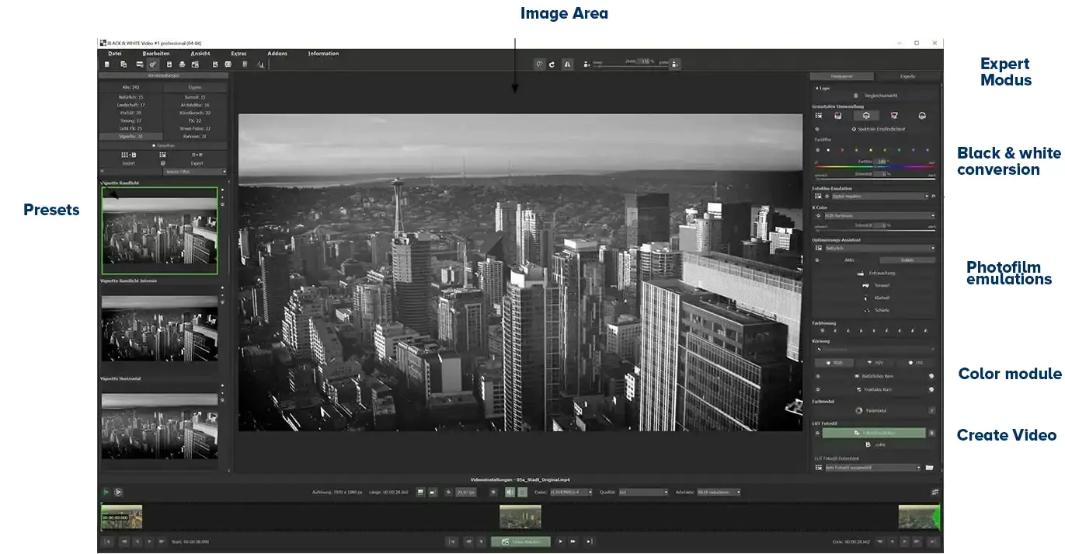Switch the Optimierungs-Assistent to Inaktiv
The width and height of the screenshot is (1065, 554).
tap(908, 260)
